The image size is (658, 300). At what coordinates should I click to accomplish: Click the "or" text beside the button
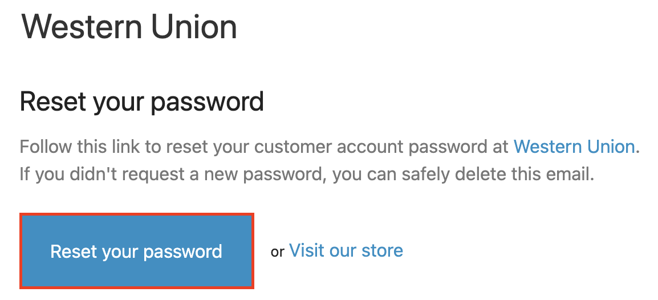click(x=277, y=252)
